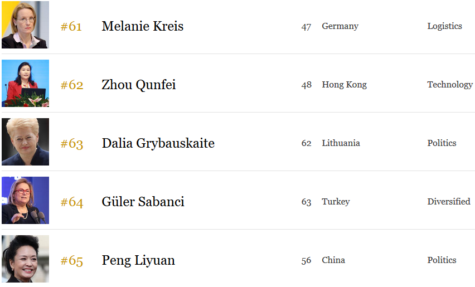Viewport: 475px width, 287px height.
Task: Open Güler Sabanci portrait thumbnail
Action: pyautogui.click(x=25, y=201)
